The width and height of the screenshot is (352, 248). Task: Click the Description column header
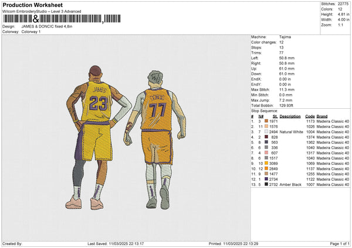[290, 116]
